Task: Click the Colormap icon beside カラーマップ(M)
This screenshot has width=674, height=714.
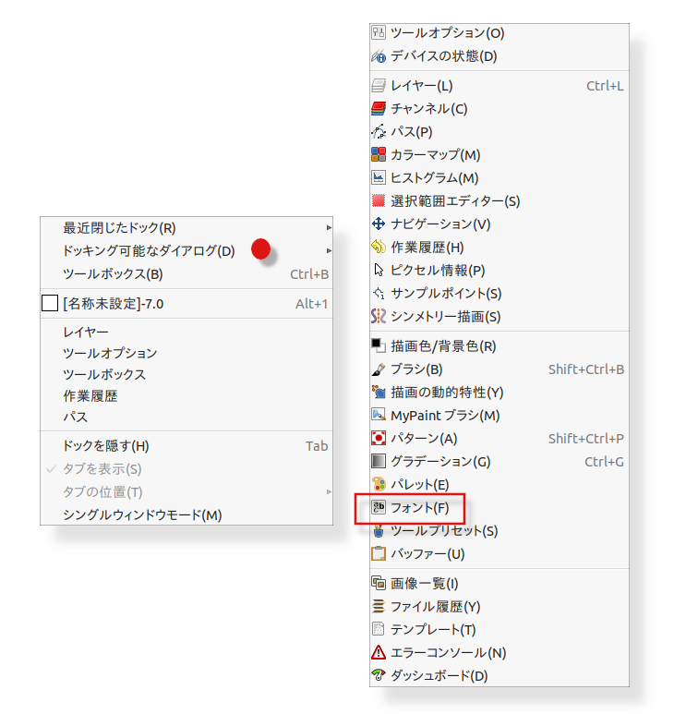Action: click(x=379, y=155)
